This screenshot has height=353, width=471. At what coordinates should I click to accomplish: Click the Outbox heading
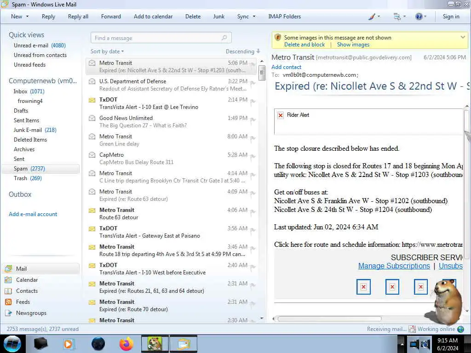coord(20,194)
